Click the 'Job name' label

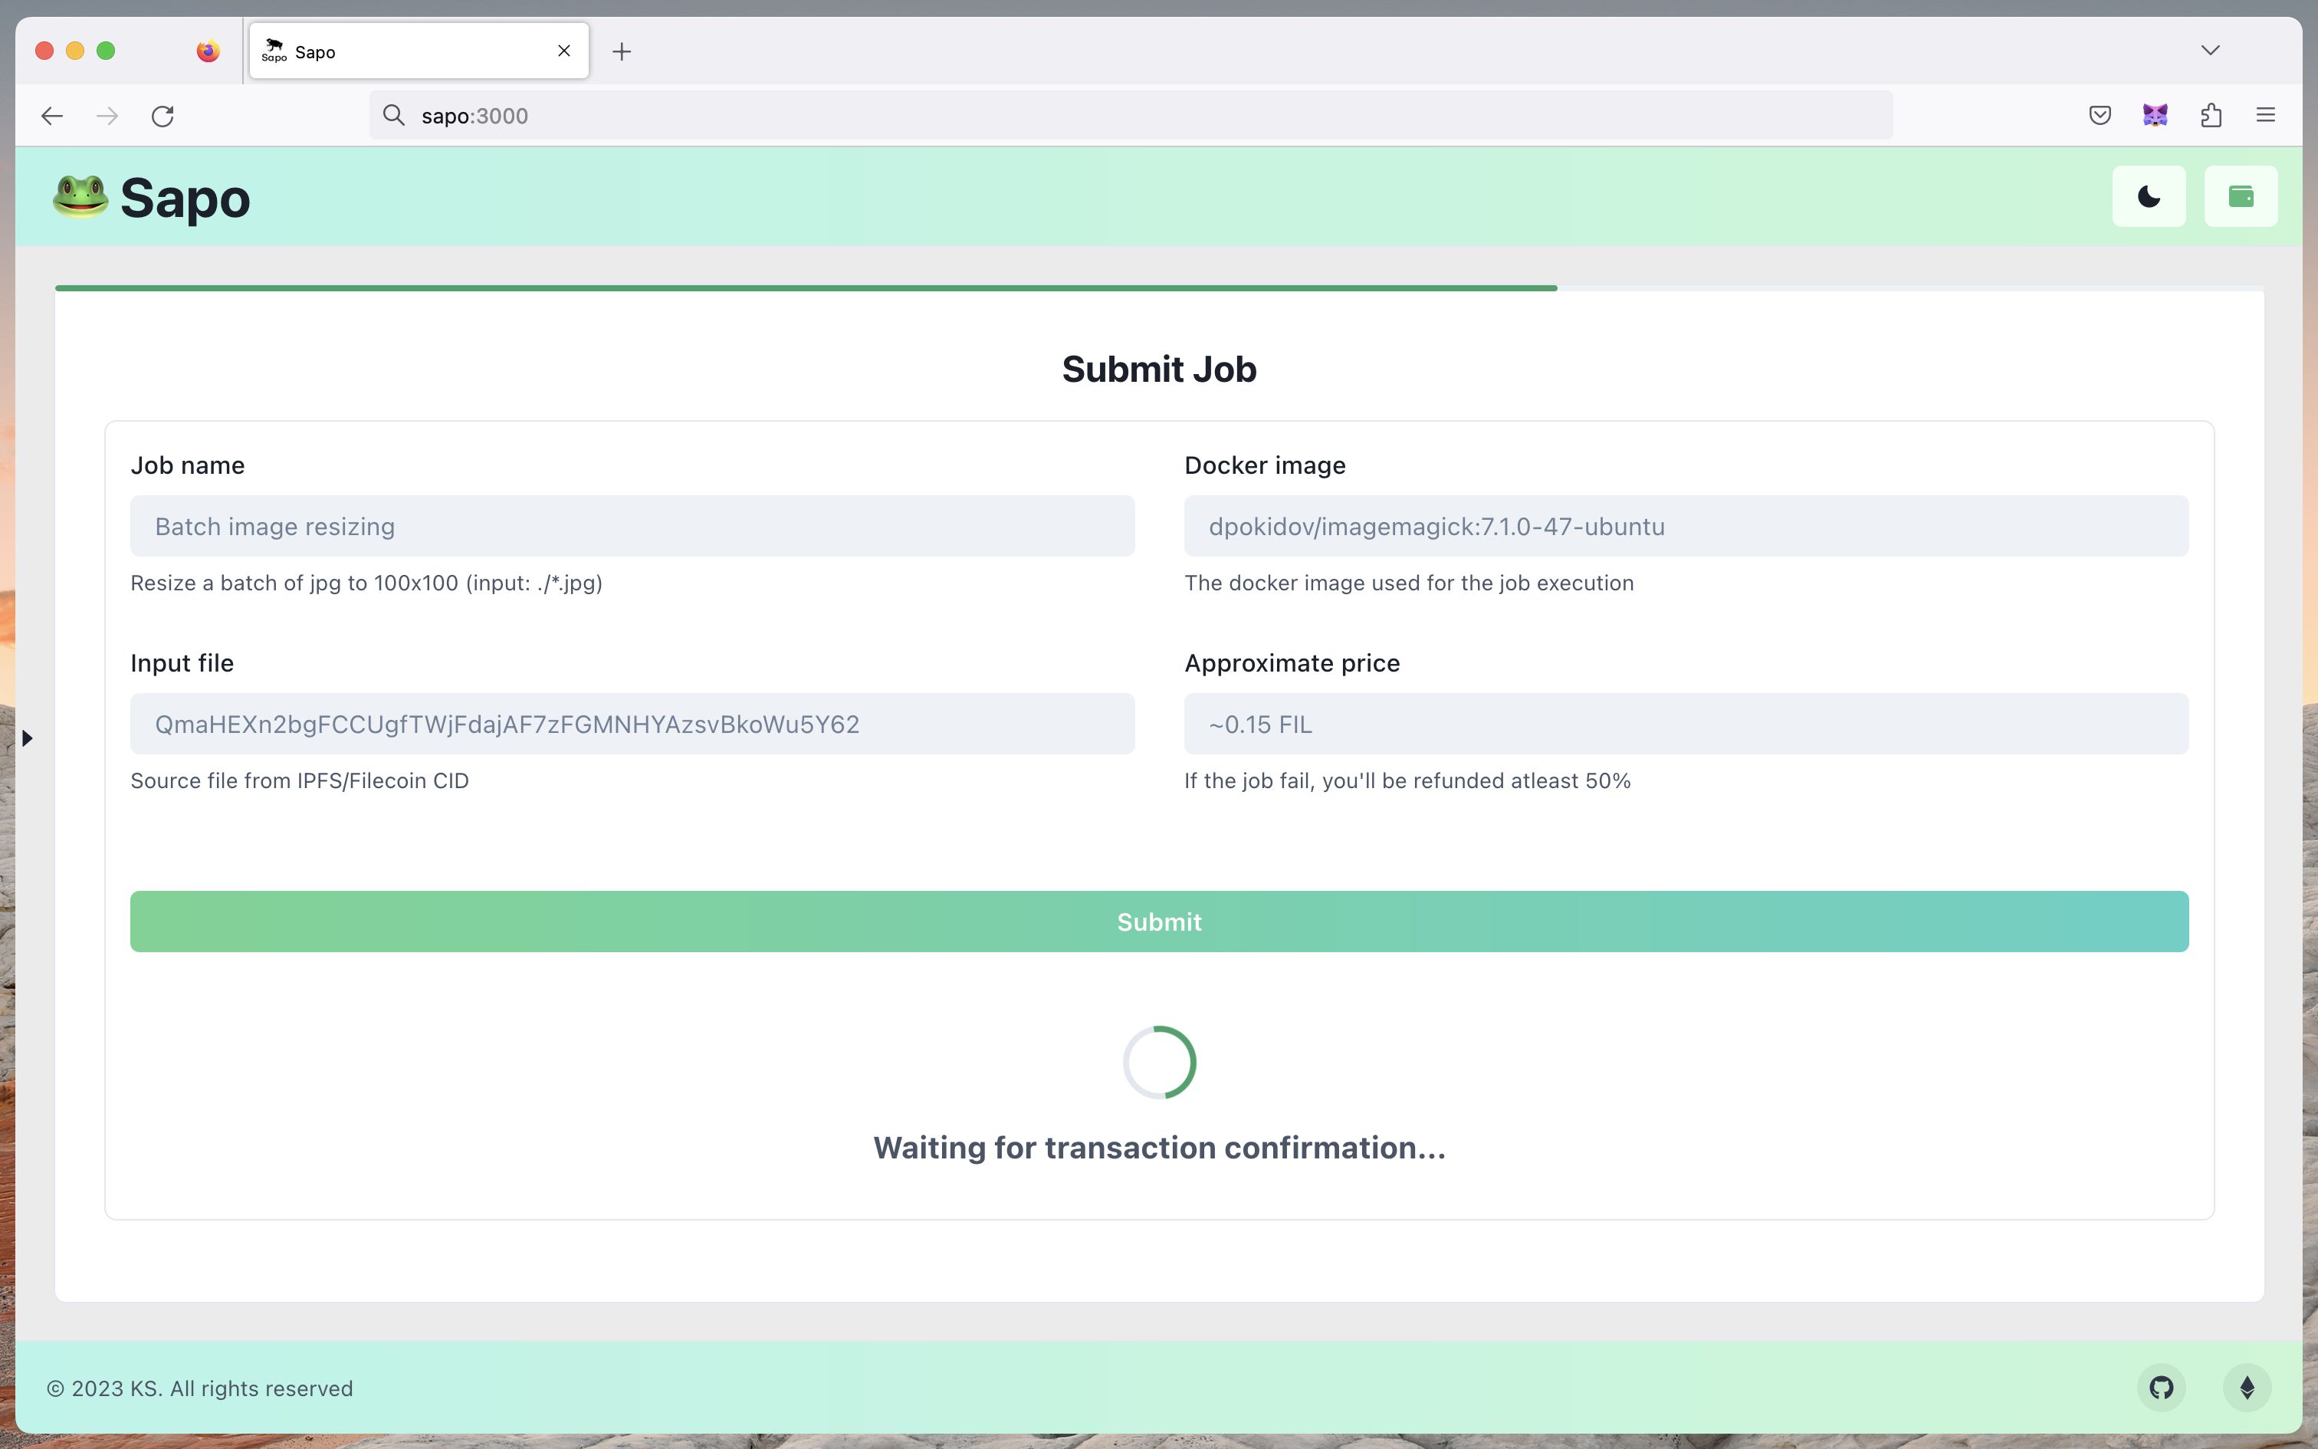(x=188, y=466)
